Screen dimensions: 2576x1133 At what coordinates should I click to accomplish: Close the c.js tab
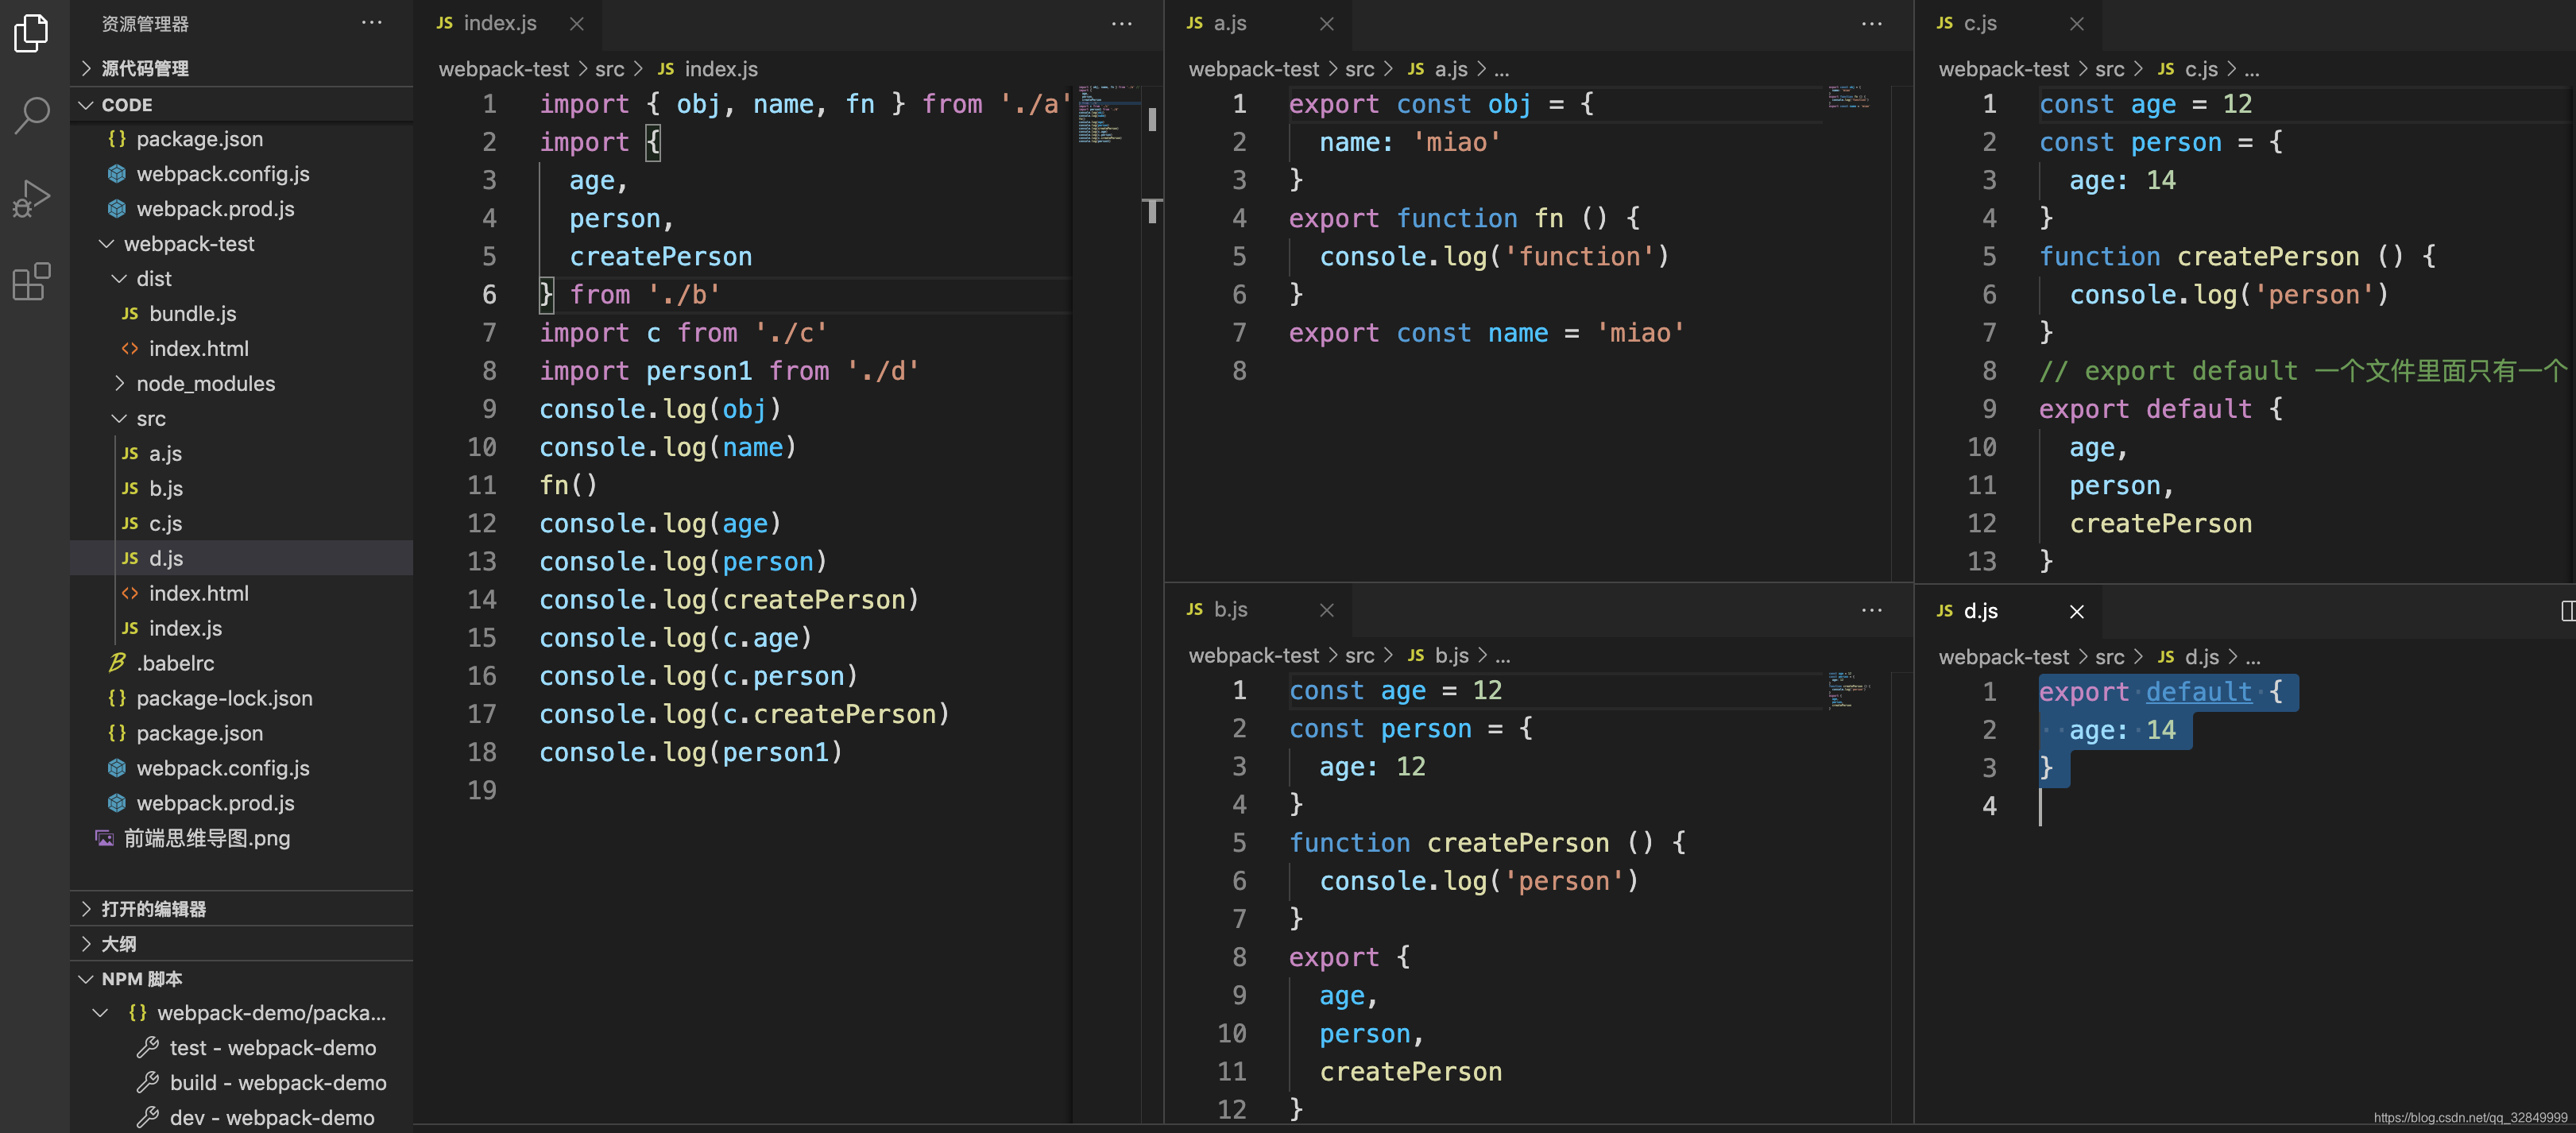(x=2077, y=24)
